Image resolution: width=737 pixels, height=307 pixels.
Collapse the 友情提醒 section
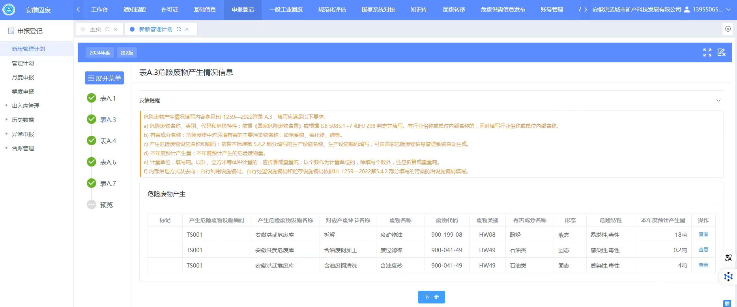click(x=718, y=100)
